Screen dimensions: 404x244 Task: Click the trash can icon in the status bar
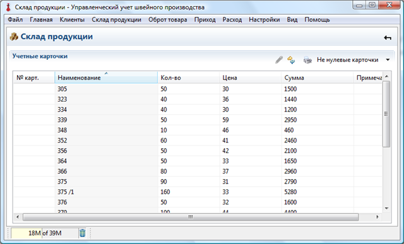point(83,233)
